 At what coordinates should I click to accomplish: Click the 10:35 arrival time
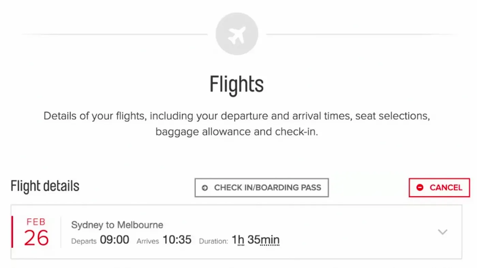click(x=177, y=240)
